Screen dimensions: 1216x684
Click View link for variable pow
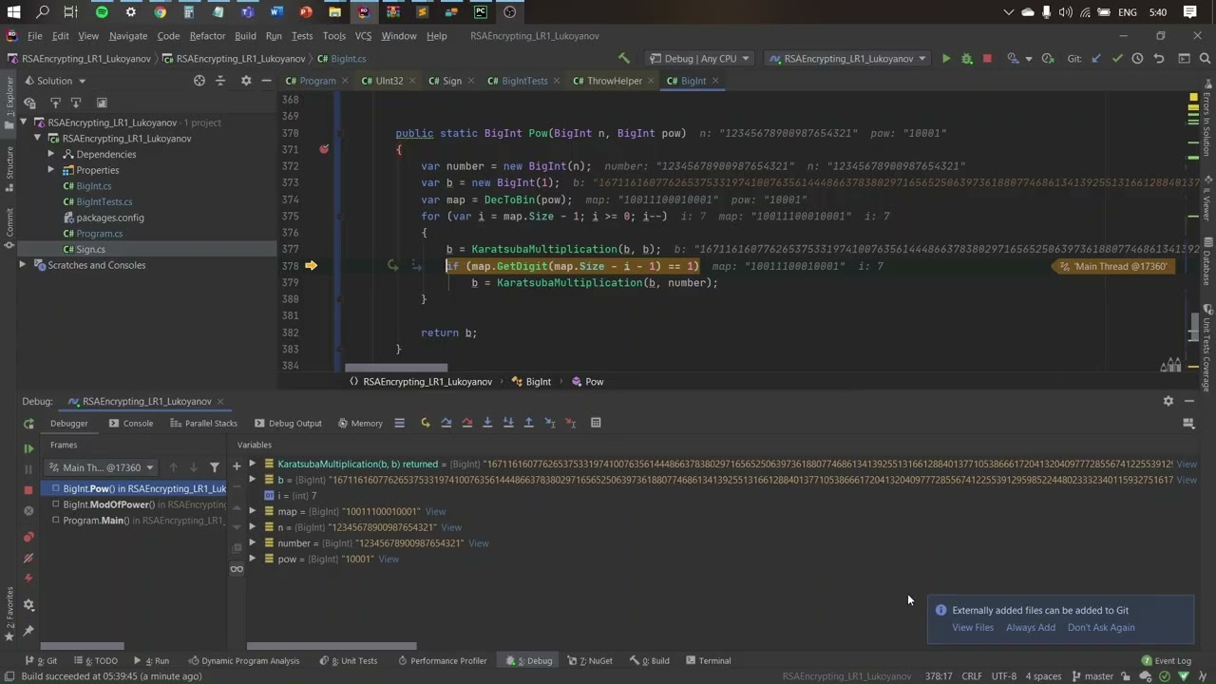(389, 559)
